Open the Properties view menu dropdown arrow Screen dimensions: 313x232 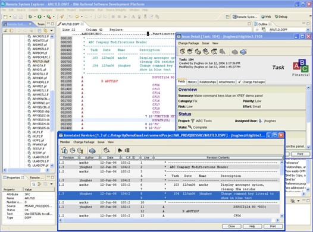point(52,184)
